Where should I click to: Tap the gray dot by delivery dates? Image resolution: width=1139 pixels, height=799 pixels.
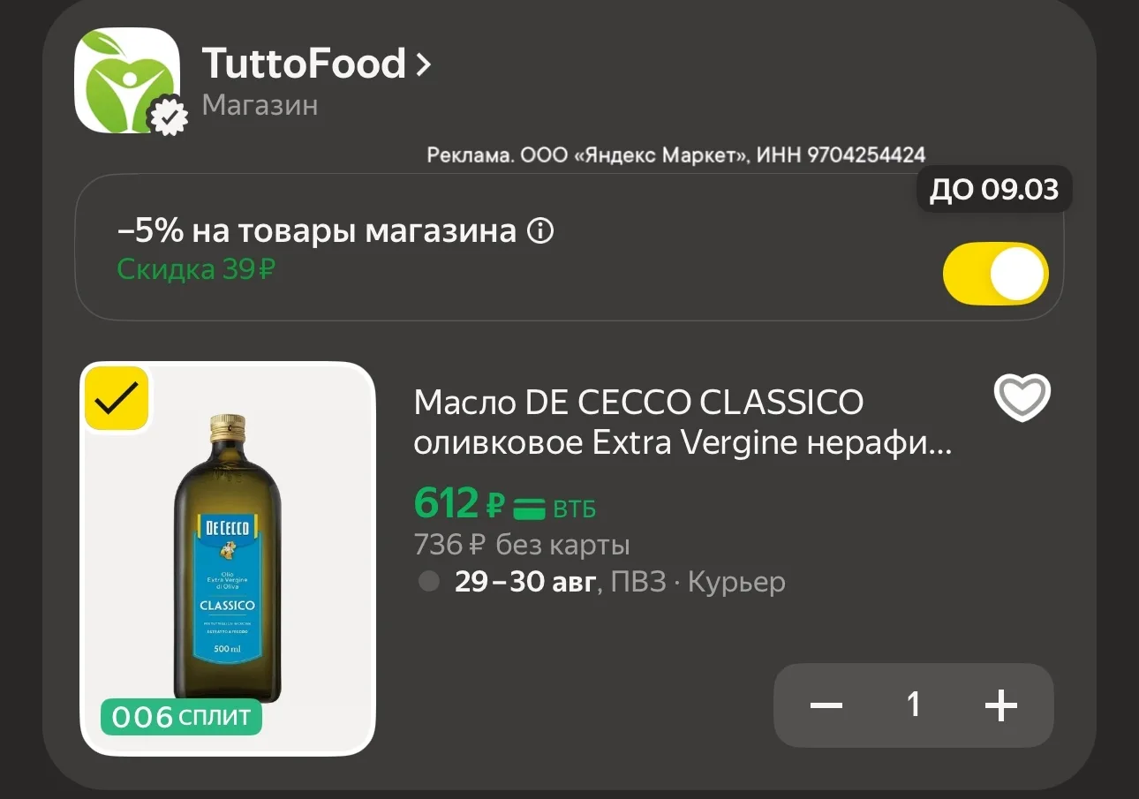[x=428, y=582]
